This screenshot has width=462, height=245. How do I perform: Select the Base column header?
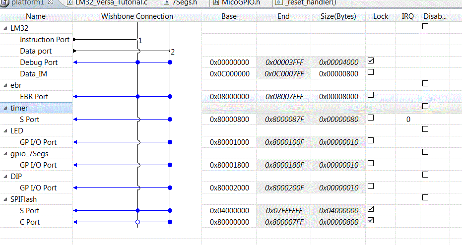[229, 16]
